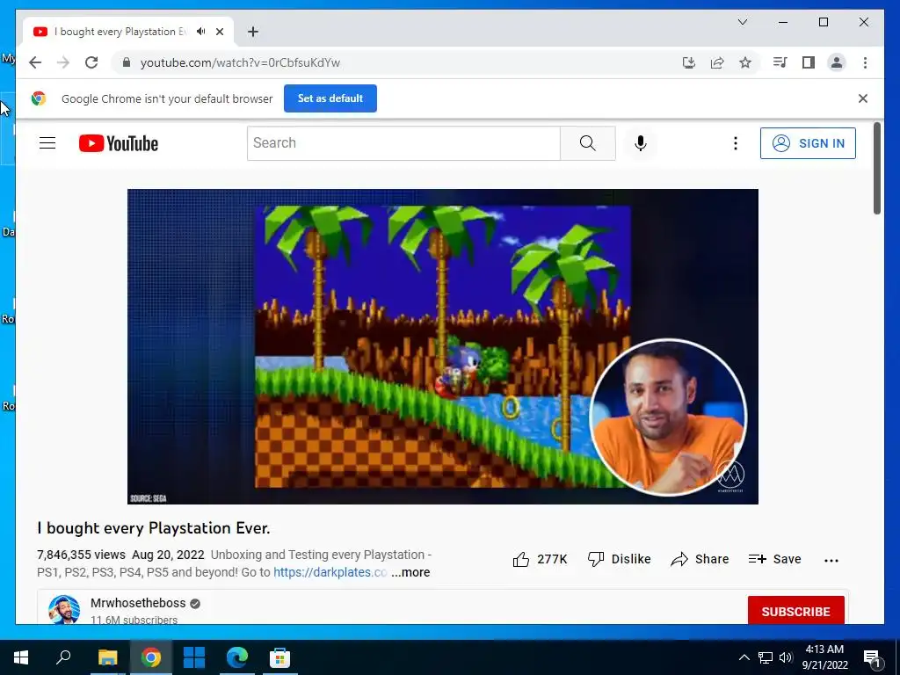Screen dimensions: 900x675
Task: Click the Mrwhosetheboss channel name
Action: coord(138,603)
